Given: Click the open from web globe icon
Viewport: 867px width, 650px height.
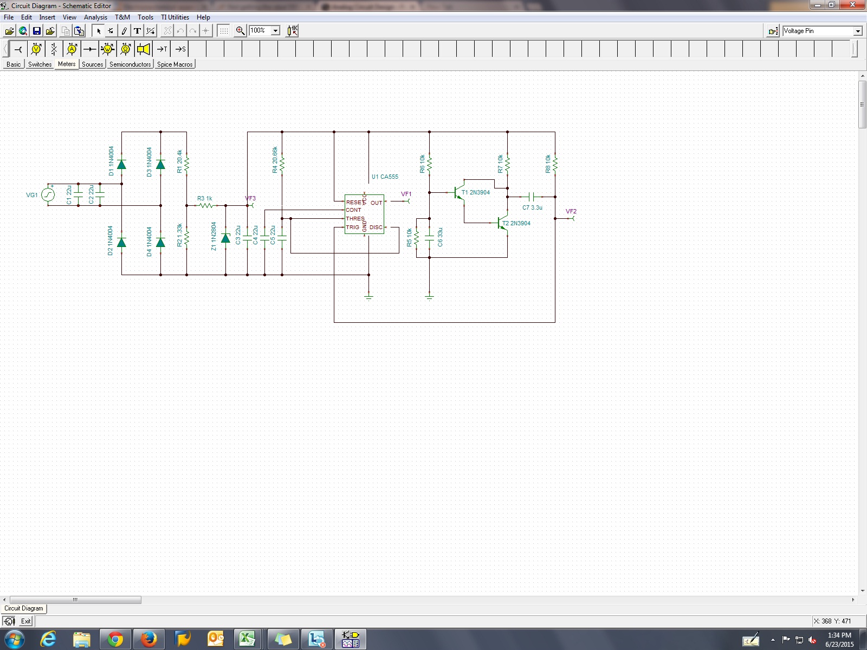Looking at the screenshot, I should pyautogui.click(x=23, y=31).
